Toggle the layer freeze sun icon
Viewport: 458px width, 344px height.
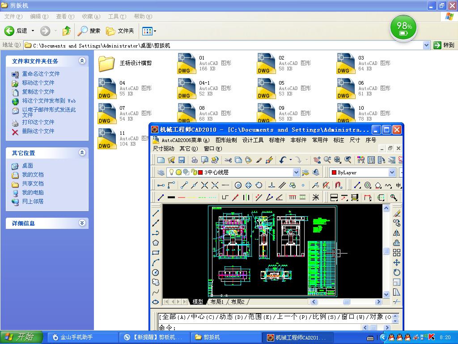point(178,172)
